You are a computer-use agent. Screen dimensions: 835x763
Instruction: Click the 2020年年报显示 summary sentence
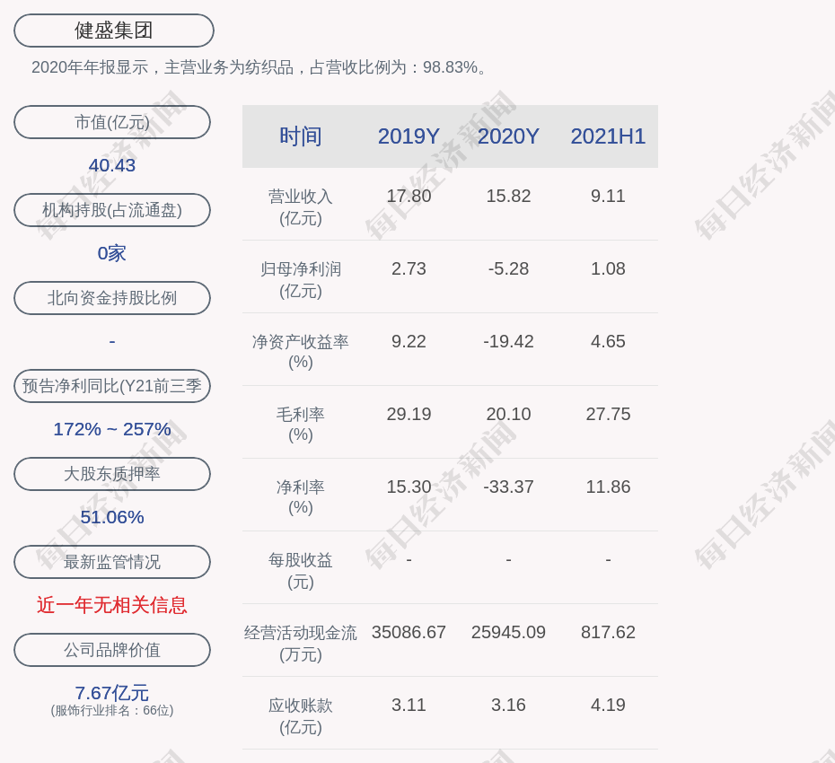259,67
